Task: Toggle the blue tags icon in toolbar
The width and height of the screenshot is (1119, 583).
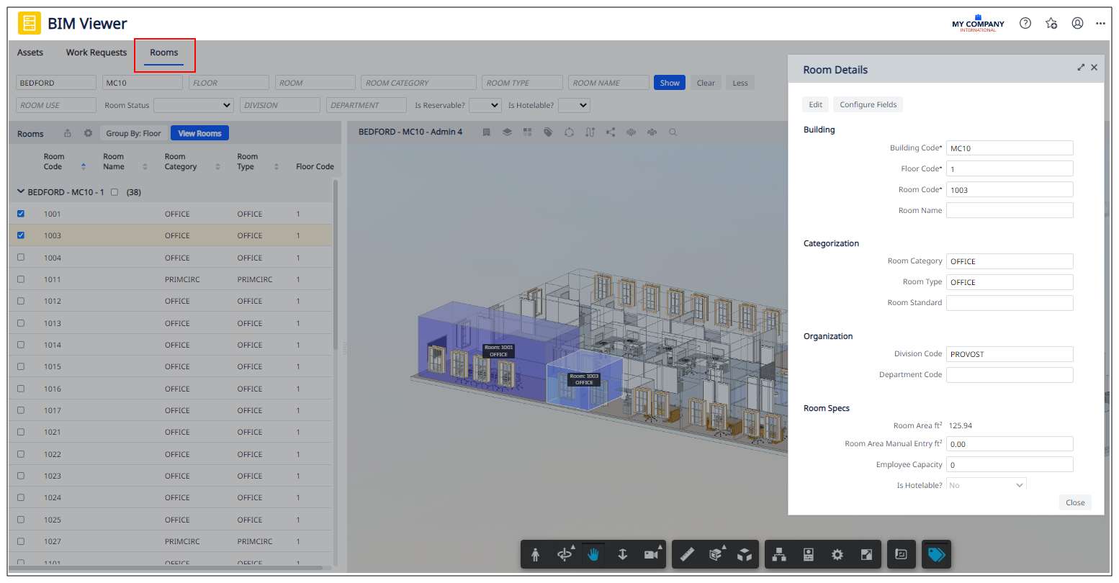Action: tap(936, 554)
